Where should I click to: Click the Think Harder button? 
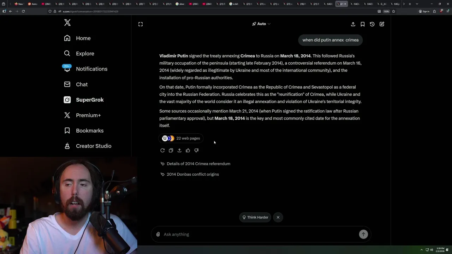255,217
